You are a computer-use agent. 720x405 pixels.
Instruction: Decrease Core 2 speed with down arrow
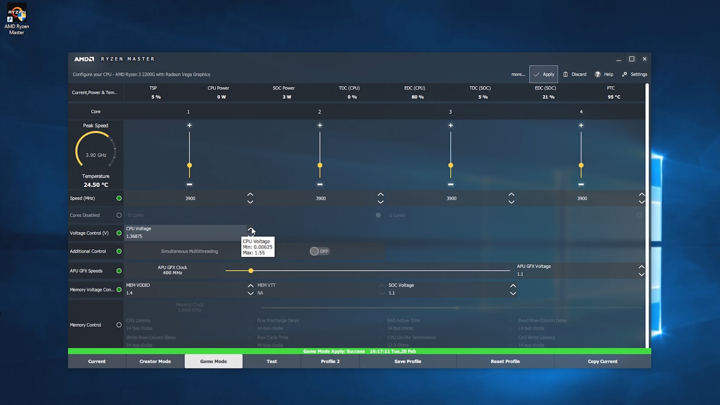point(381,202)
